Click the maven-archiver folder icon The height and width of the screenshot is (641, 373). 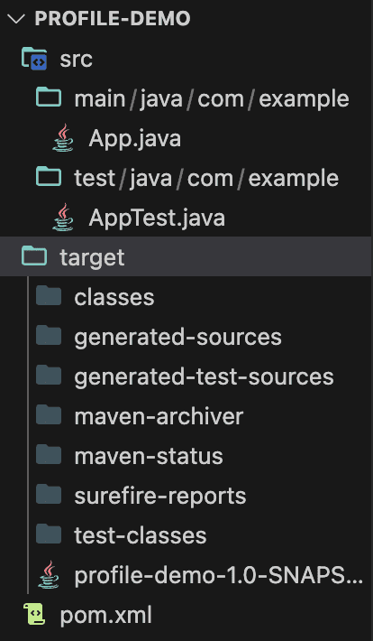pyautogui.click(x=49, y=414)
